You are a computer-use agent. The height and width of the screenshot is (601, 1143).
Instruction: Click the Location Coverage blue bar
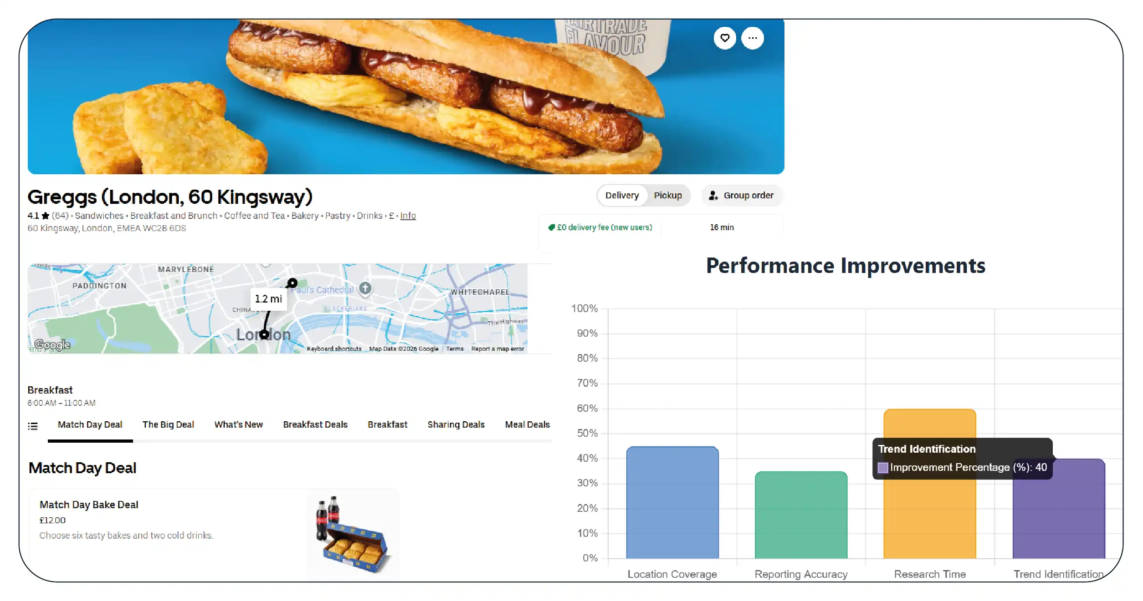pyautogui.click(x=672, y=502)
